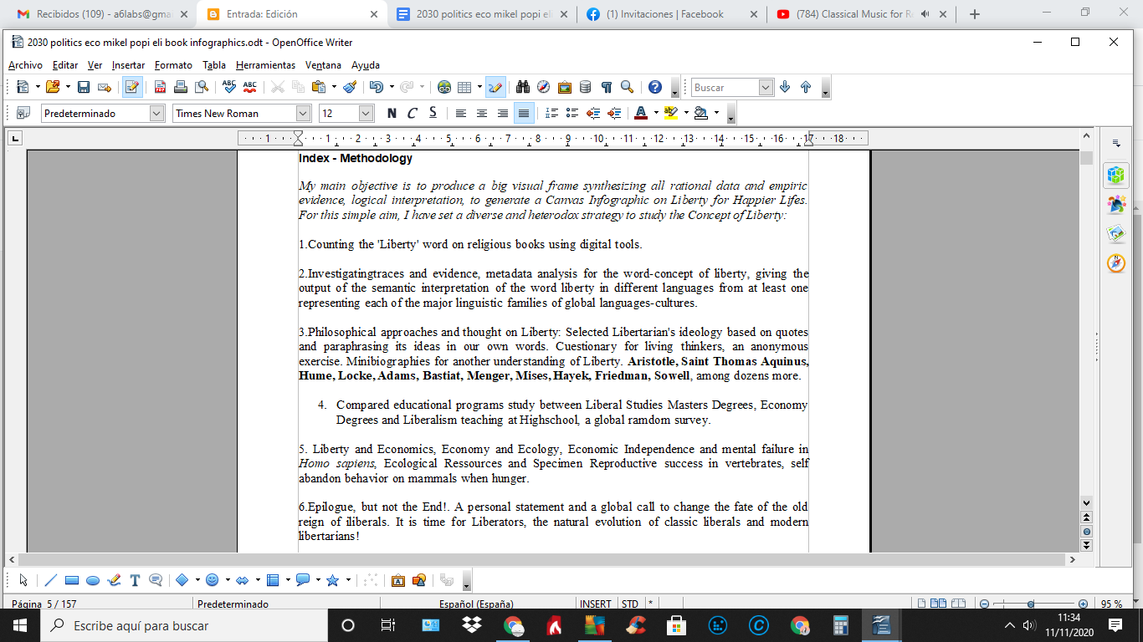
Task: Toggle Edit File mode
Action: (132, 87)
